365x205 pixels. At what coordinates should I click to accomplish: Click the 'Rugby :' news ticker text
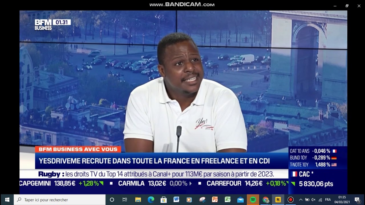51,174
